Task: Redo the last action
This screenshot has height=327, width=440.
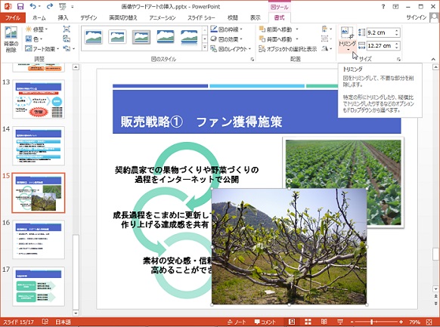Action: (50, 6)
